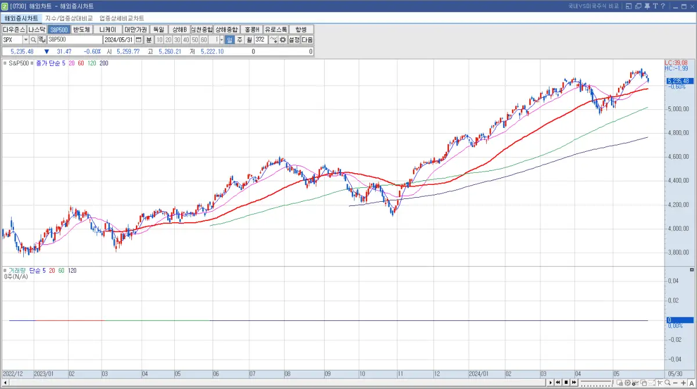Click the overlapping windows icon at bottom

644,383
